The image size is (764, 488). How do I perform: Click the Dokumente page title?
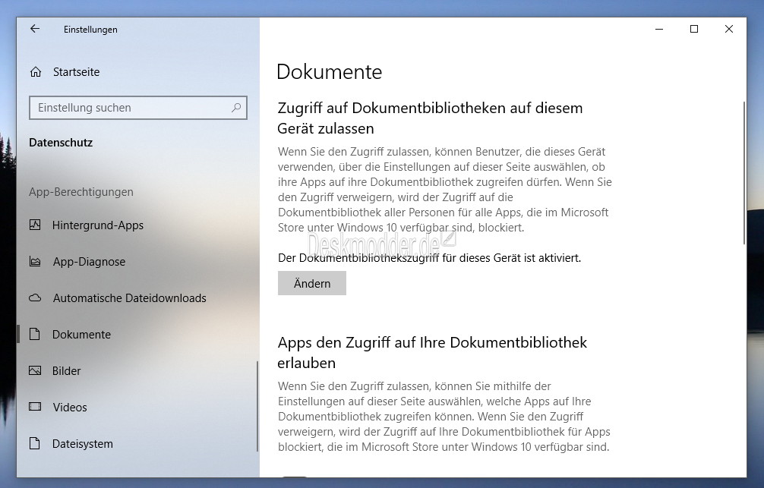(330, 71)
